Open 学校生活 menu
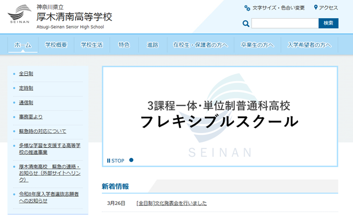Screen dimensions: 353x218 92,45
